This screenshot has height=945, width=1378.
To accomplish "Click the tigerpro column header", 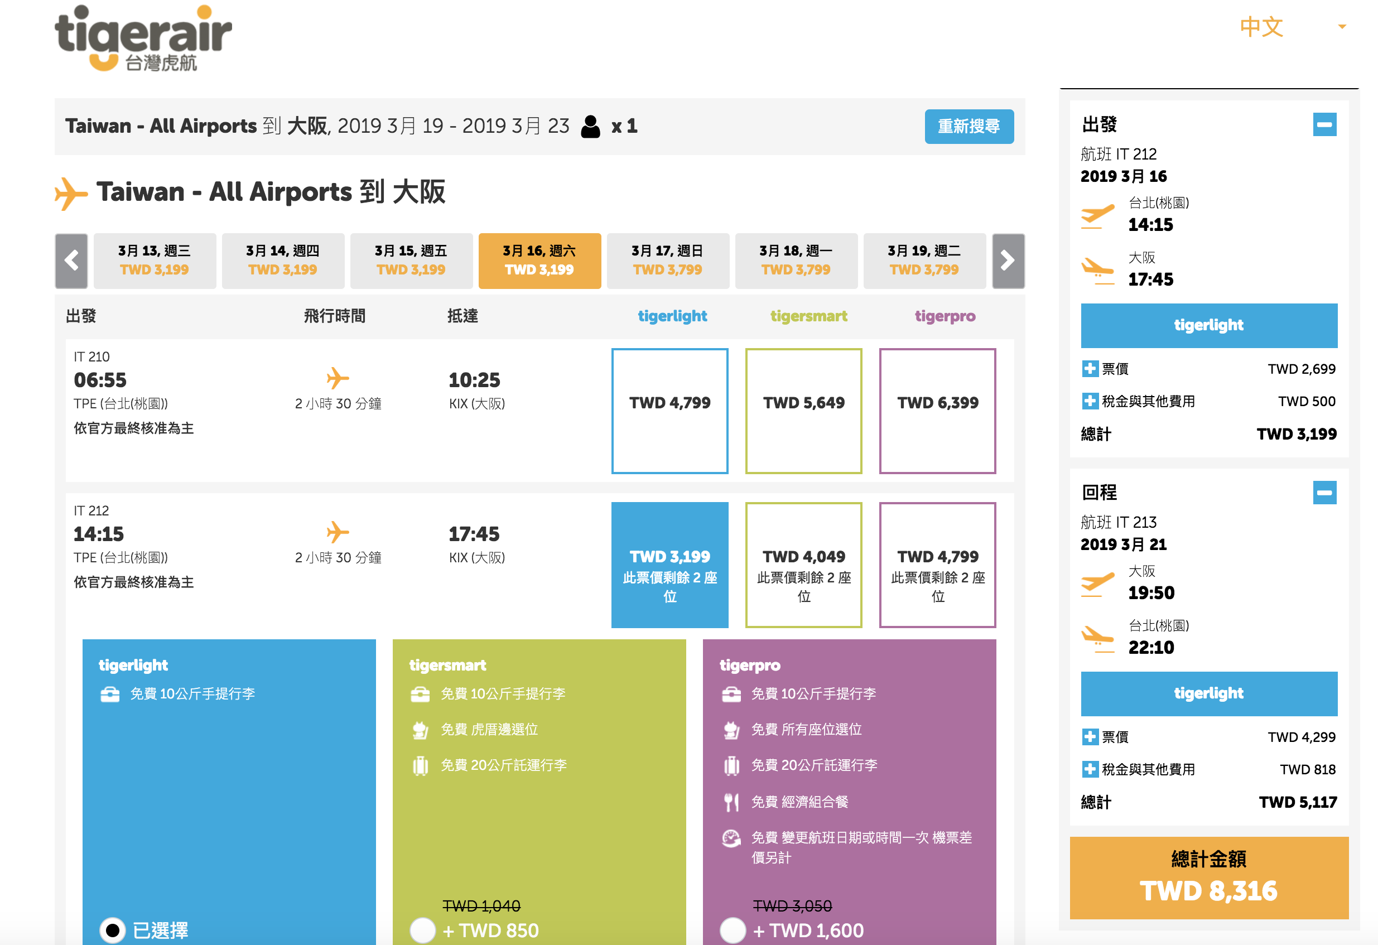I will (x=945, y=316).
